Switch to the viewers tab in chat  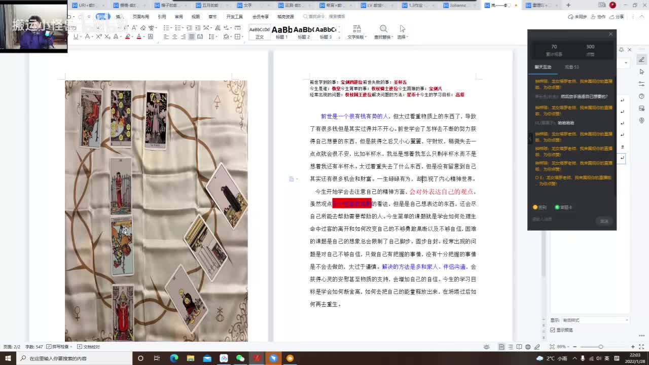(572, 67)
